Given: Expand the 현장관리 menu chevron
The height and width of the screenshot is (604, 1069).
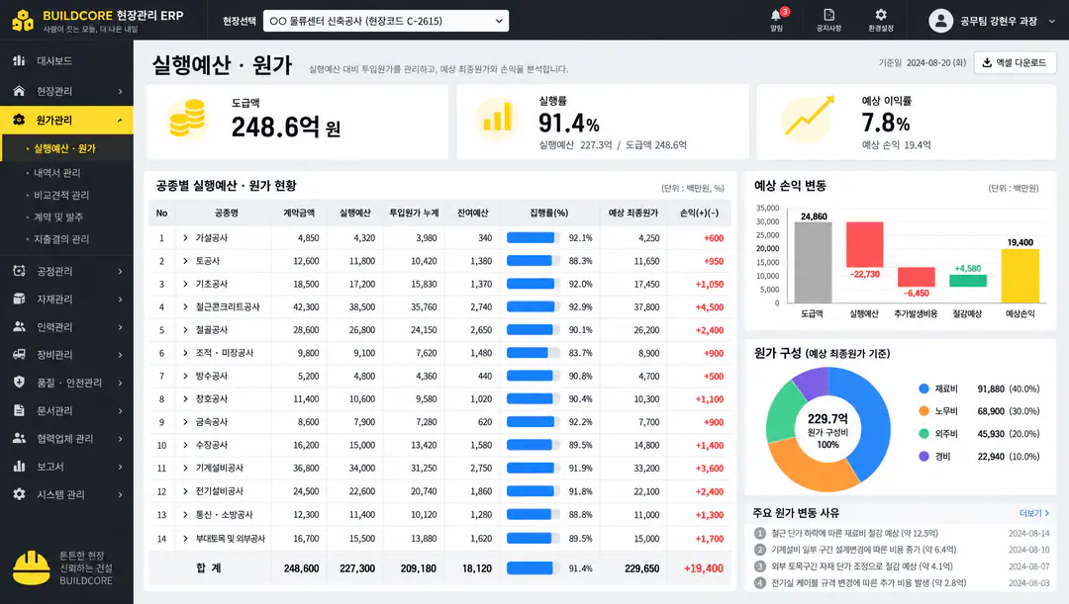Looking at the screenshot, I should (120, 91).
